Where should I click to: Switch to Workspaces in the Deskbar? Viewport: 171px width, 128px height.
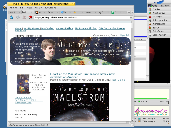[x=159, y=24]
